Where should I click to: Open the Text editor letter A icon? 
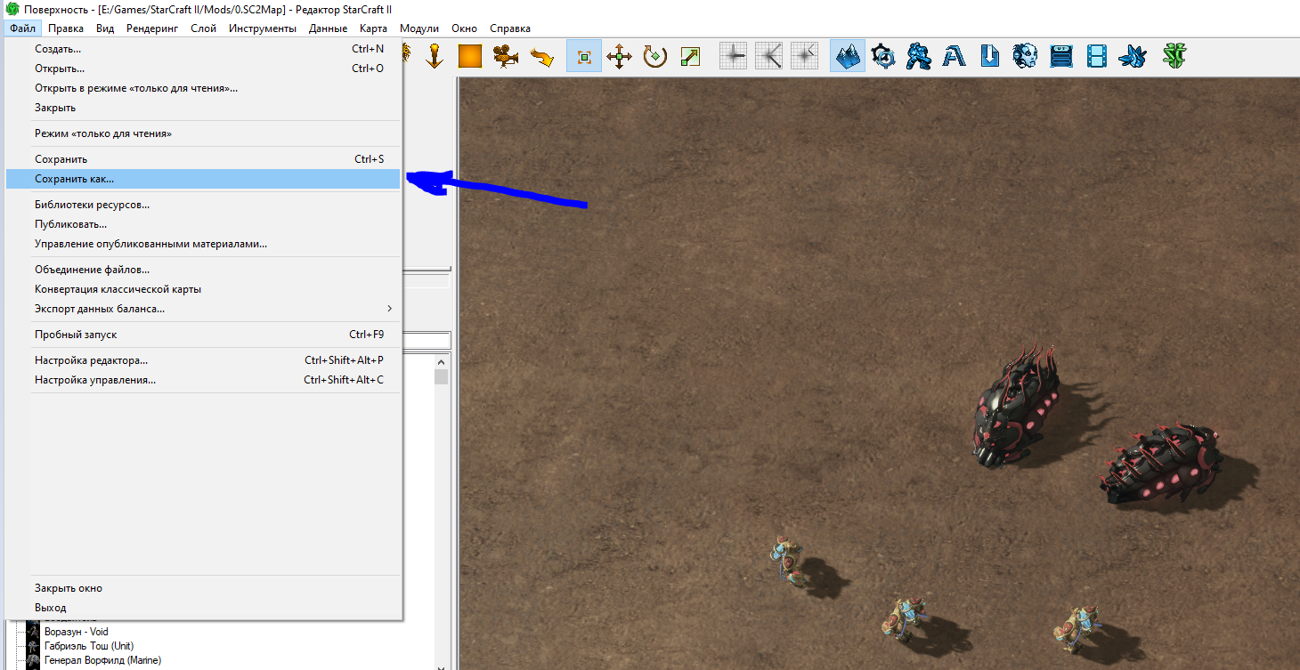point(955,56)
